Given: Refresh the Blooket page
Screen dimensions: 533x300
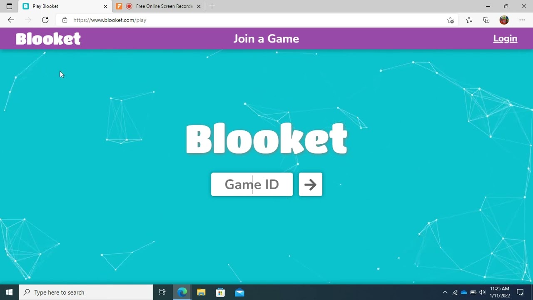Looking at the screenshot, I should point(45,20).
